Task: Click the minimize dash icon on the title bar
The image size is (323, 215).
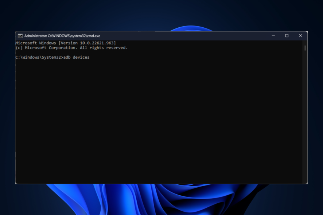Action: (x=273, y=36)
